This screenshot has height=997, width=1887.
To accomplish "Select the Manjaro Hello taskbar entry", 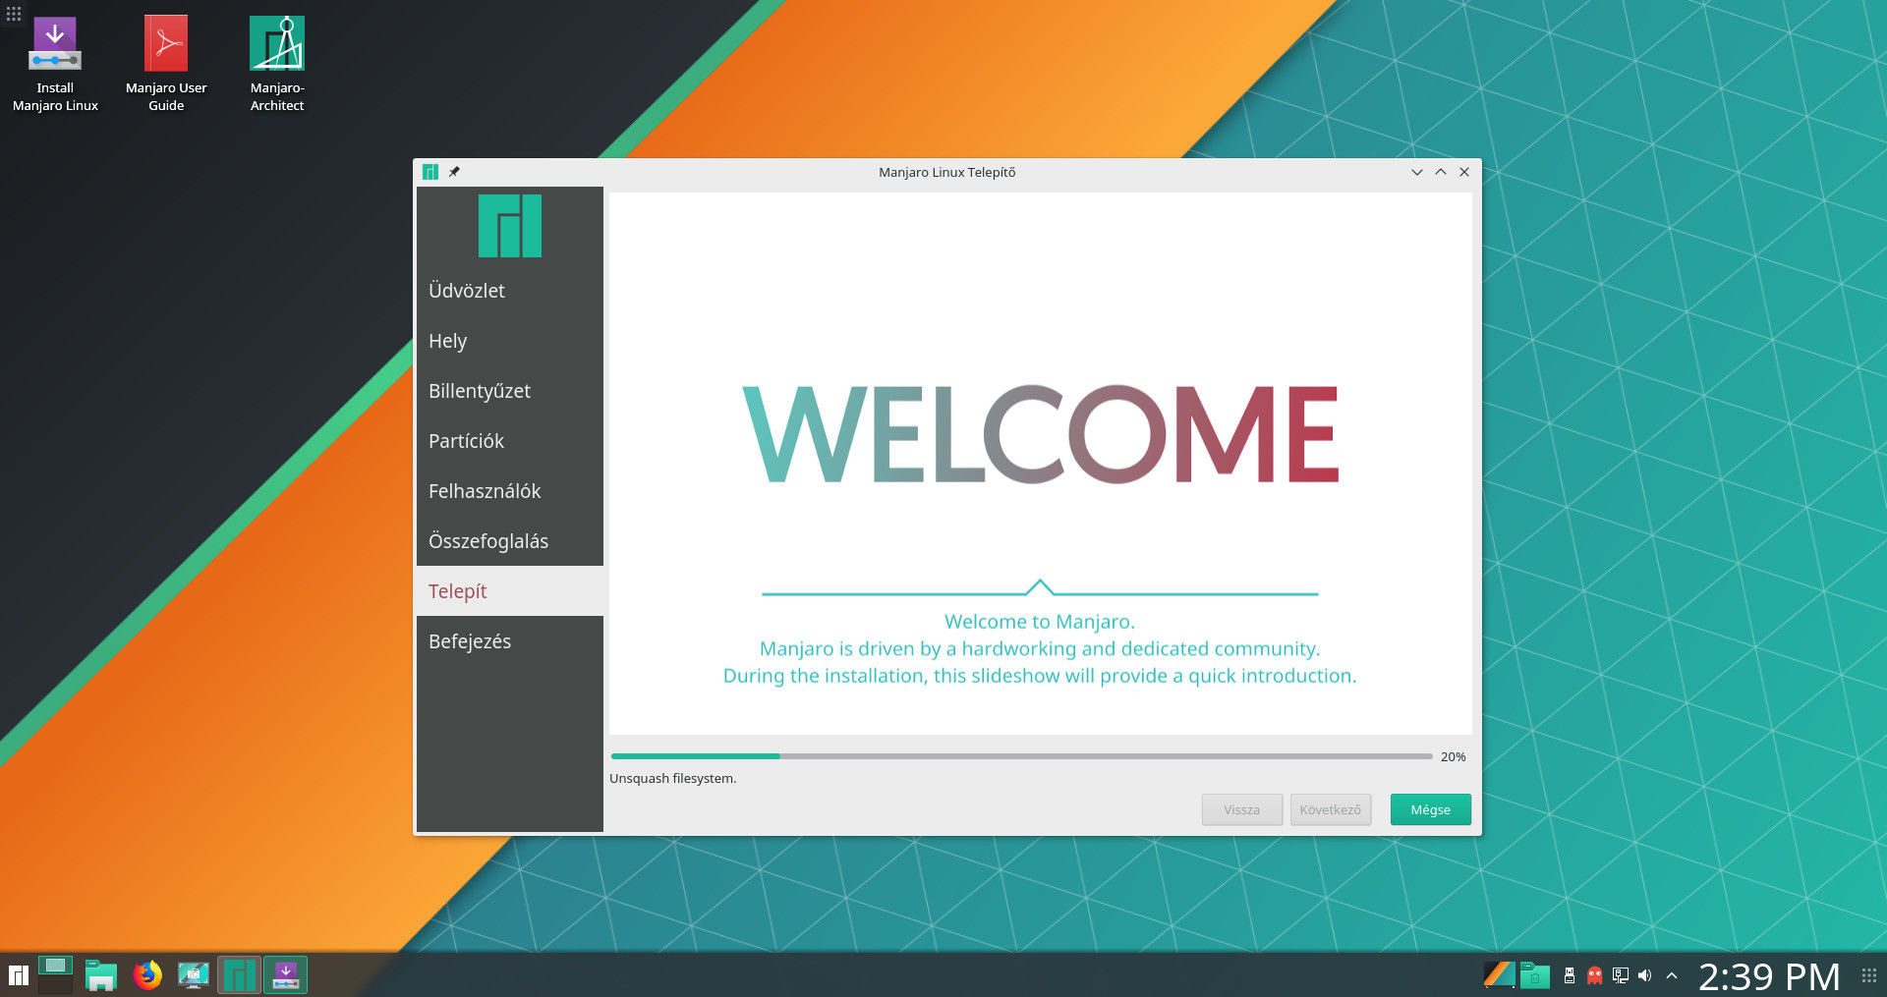I will coord(239,975).
